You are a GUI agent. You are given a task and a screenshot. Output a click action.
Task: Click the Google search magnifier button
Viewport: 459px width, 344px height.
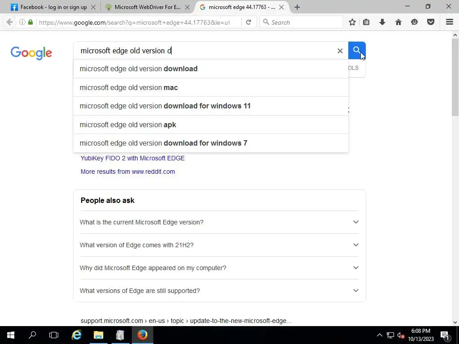pos(357,50)
